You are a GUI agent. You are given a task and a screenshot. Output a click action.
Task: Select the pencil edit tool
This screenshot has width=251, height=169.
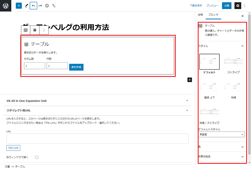point(26,6)
